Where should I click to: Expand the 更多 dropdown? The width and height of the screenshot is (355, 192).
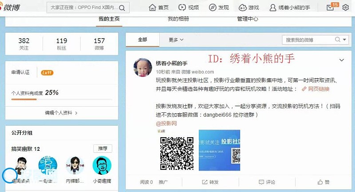[176, 40]
